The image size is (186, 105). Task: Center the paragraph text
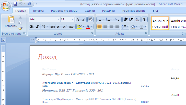point(105,27)
